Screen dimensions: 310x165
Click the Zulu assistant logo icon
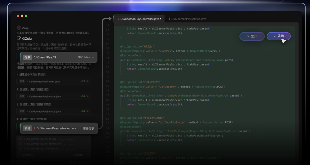19,38
